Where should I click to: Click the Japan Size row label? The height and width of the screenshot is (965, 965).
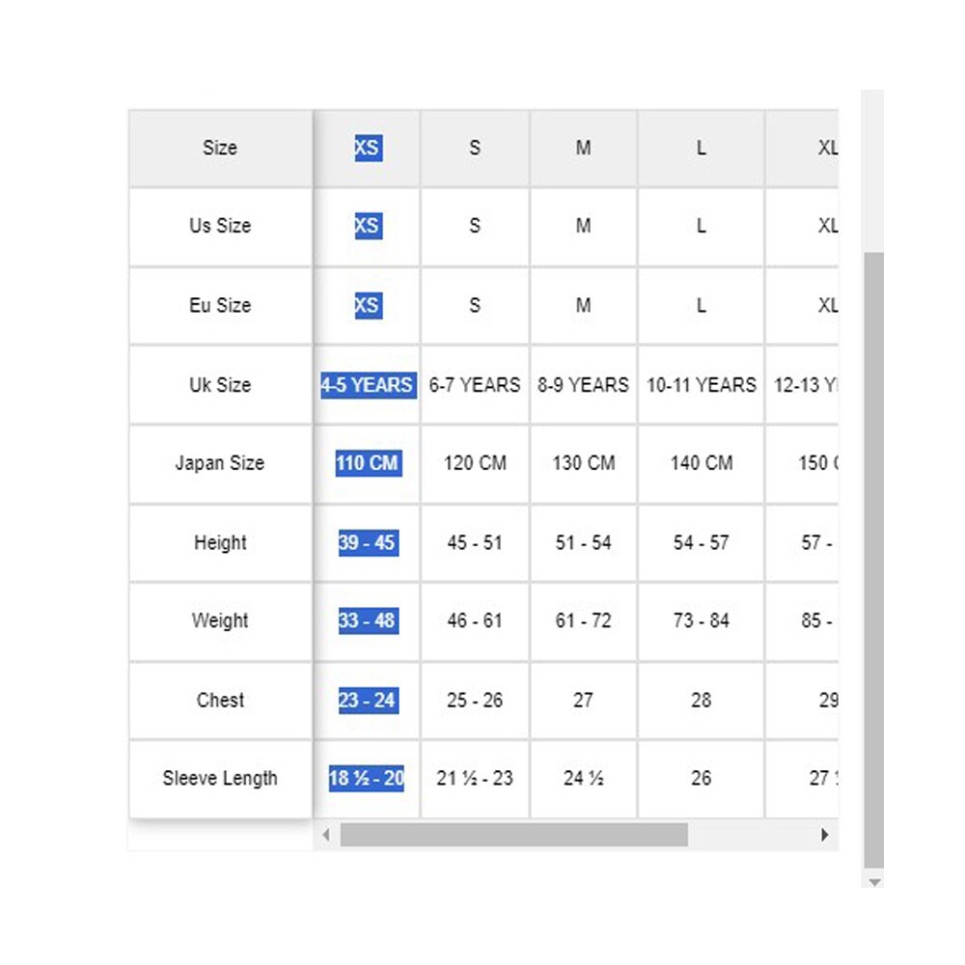[220, 463]
